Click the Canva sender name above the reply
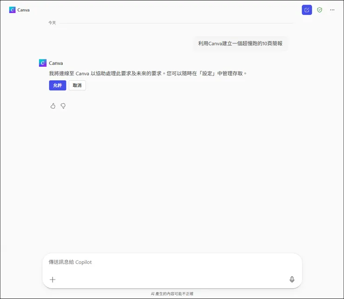The image size is (344, 299). point(56,63)
